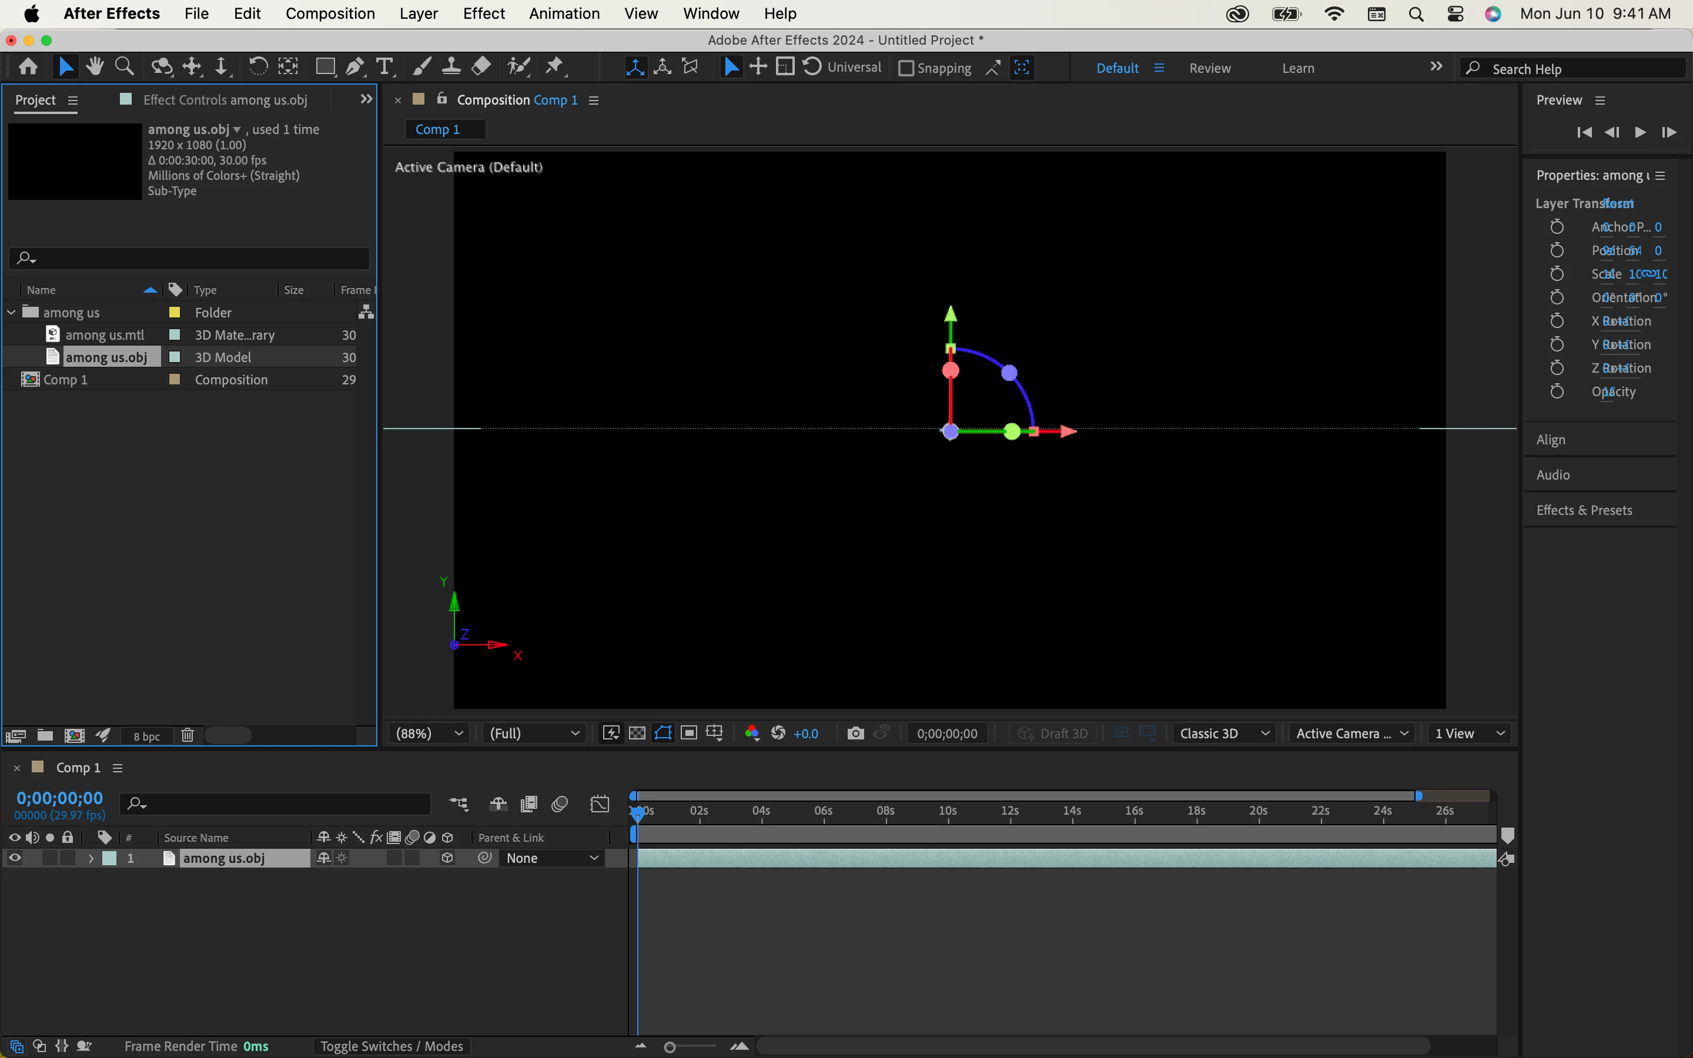Click the delete trash icon in Project panel
Image resolution: width=1693 pixels, height=1058 pixels.
[188, 735]
